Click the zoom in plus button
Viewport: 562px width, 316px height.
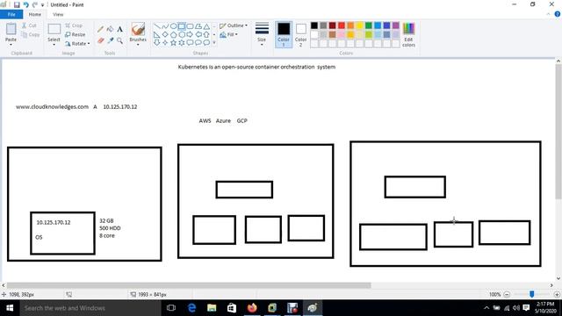557,295
